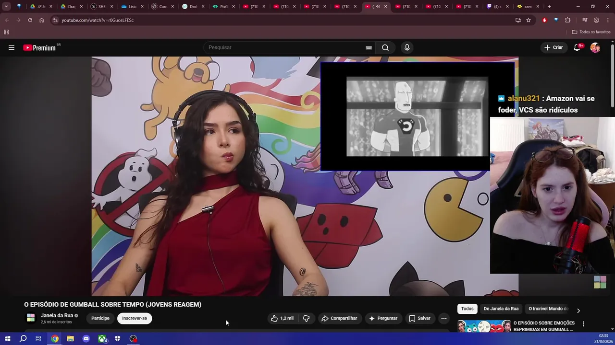The image size is (615, 345).
Task: Open a new browser tab
Action: coord(549,7)
